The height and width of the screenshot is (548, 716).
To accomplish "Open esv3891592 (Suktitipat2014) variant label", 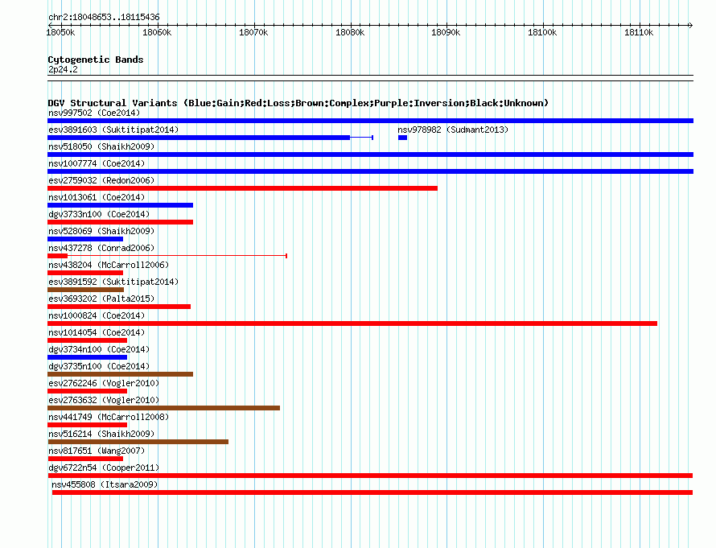I will (113, 282).
